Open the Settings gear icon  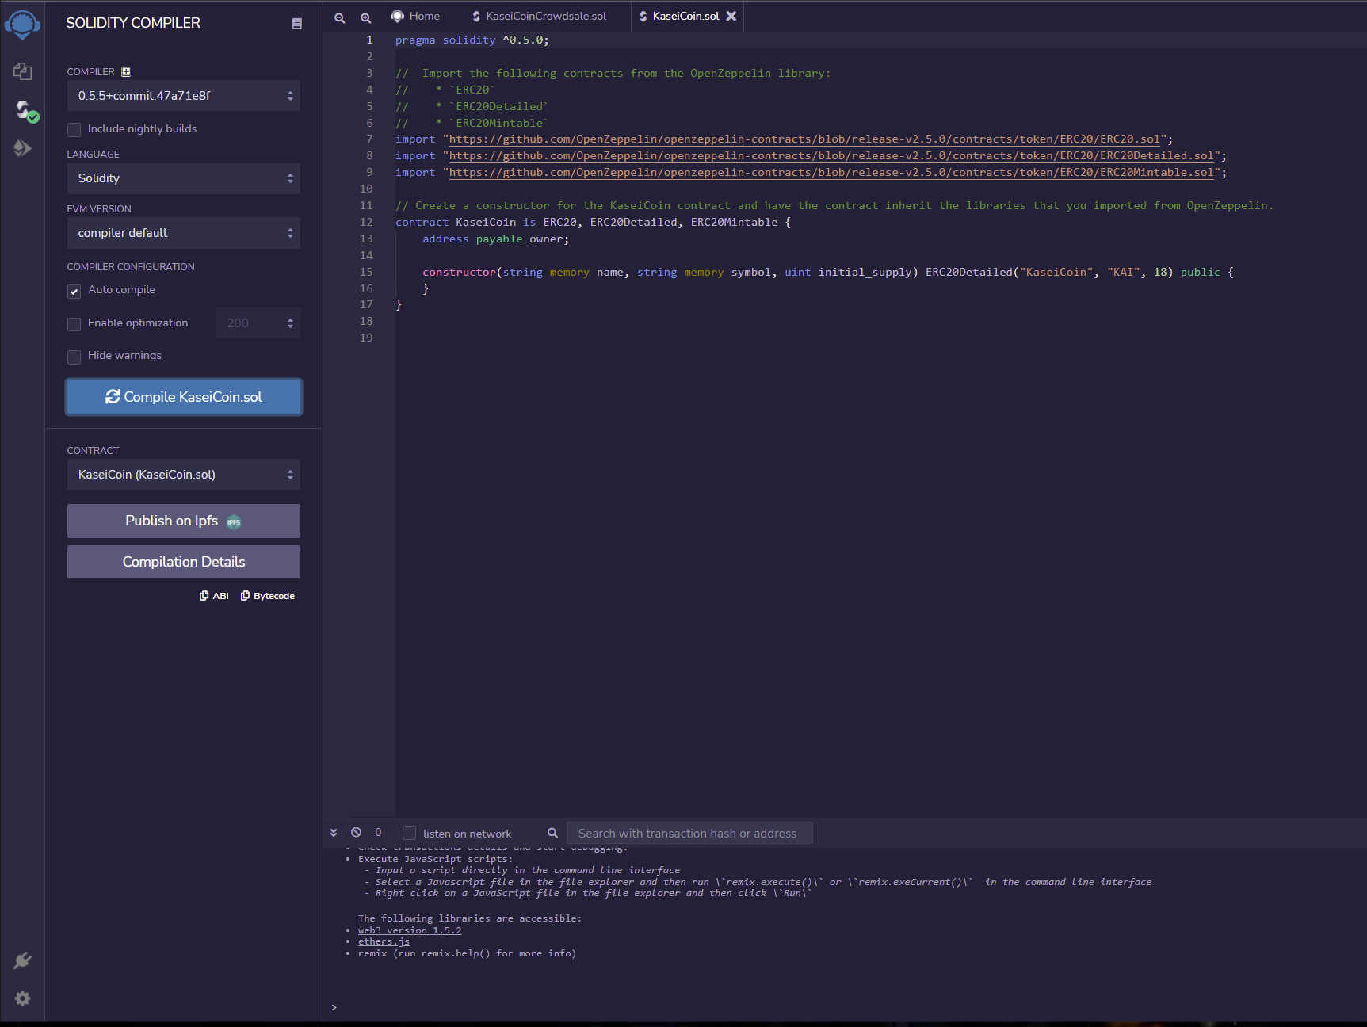[22, 998]
